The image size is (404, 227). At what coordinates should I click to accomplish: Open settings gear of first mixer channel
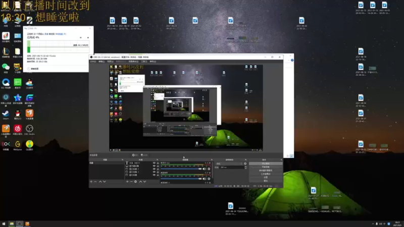pos(209,169)
